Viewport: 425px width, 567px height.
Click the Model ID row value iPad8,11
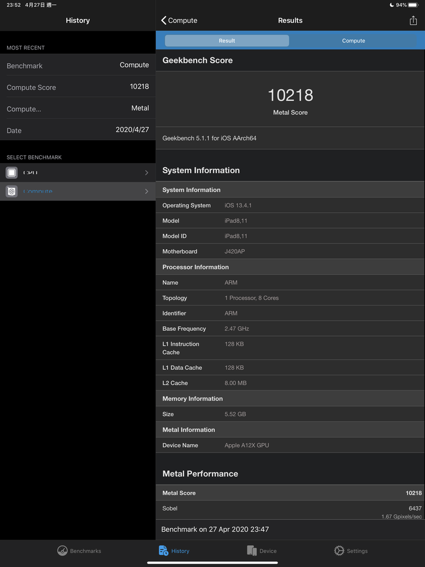pos(236,236)
